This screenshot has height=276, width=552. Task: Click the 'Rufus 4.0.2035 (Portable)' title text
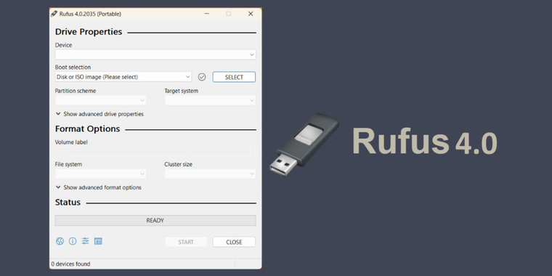point(91,14)
